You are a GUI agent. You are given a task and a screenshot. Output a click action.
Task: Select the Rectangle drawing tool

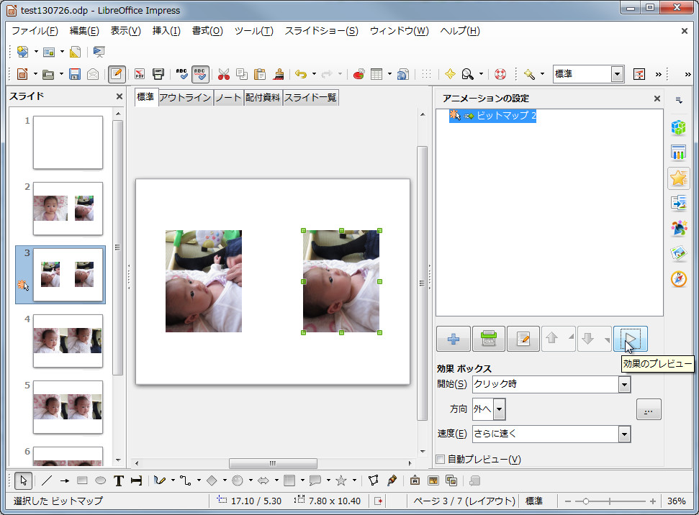coord(82,480)
